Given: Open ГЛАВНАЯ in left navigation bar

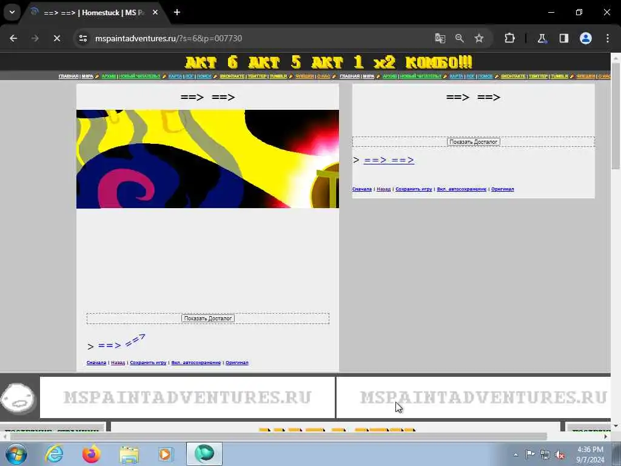Looking at the screenshot, I should click(x=69, y=76).
